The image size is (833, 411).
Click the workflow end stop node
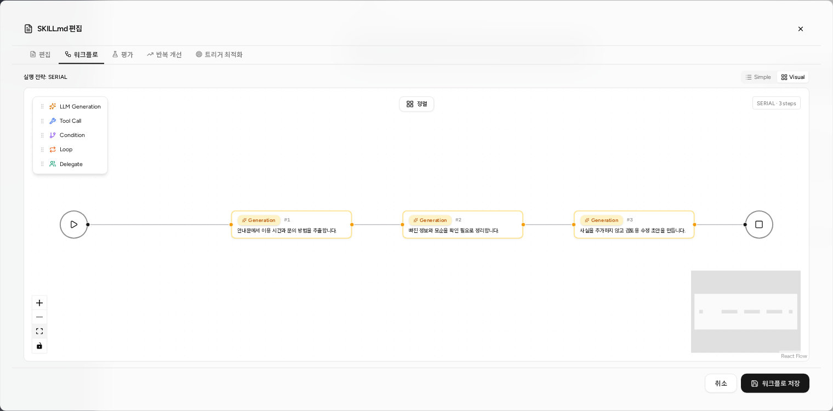coord(759,225)
